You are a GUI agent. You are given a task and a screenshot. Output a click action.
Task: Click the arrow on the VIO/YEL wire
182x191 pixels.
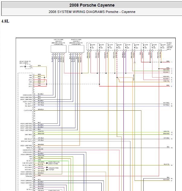point(47,168)
